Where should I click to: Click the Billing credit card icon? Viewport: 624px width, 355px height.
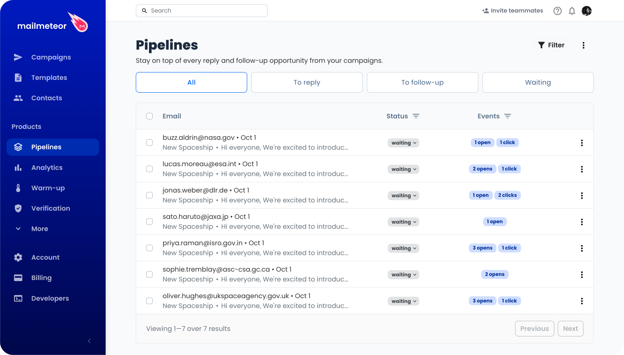(x=18, y=278)
